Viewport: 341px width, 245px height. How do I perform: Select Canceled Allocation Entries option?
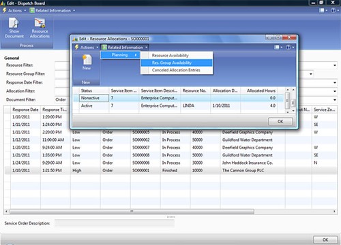point(177,70)
